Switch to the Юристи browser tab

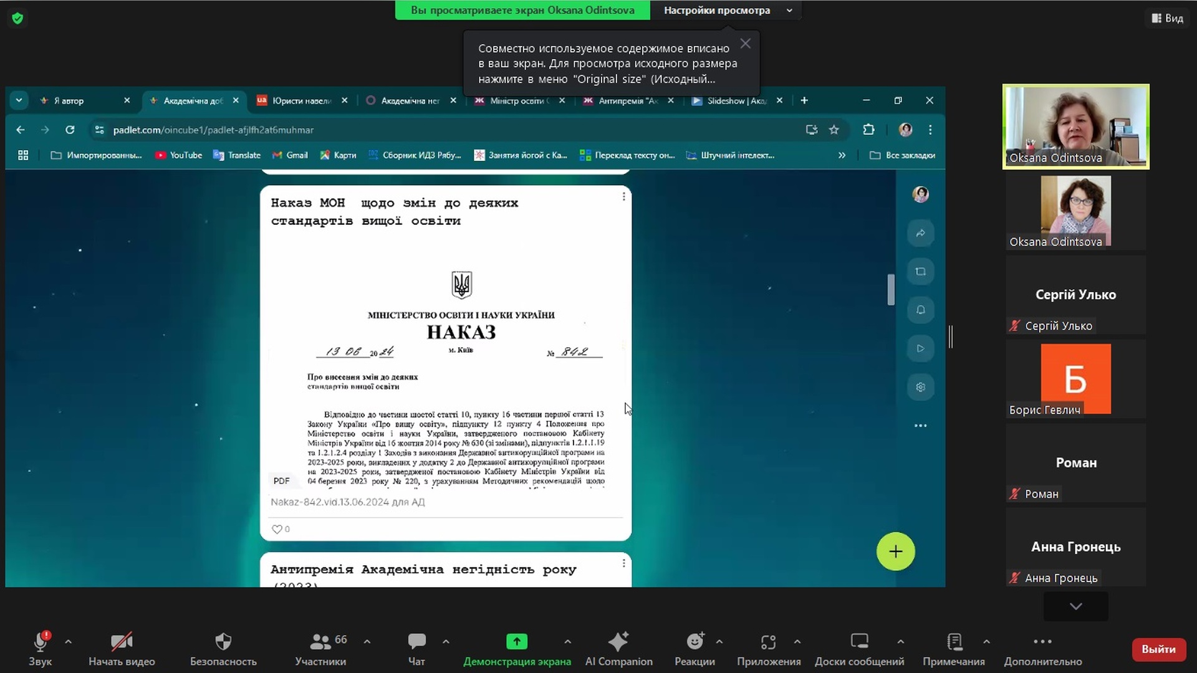point(302,100)
